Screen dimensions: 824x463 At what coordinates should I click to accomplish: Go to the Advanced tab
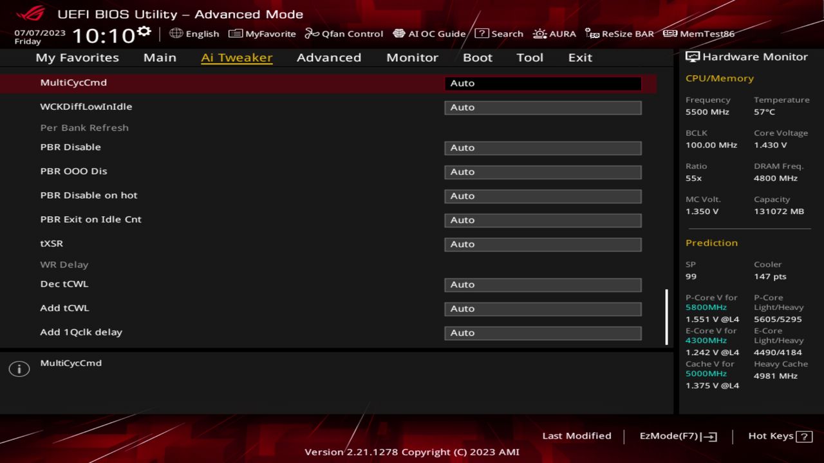tap(329, 57)
